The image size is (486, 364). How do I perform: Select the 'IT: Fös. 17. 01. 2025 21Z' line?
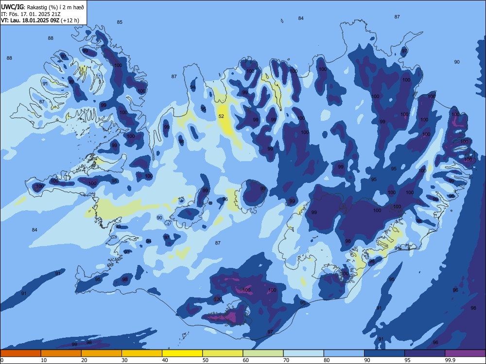click(31, 14)
